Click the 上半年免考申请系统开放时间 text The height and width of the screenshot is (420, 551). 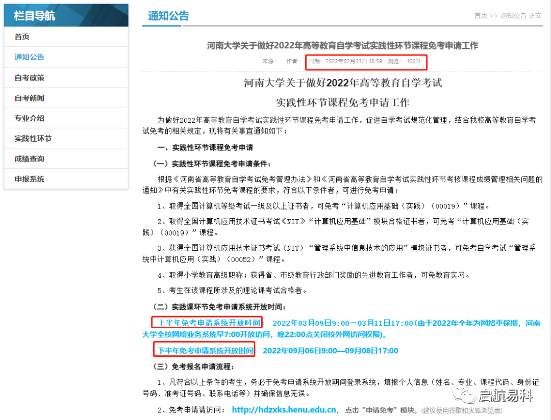[x=209, y=323]
